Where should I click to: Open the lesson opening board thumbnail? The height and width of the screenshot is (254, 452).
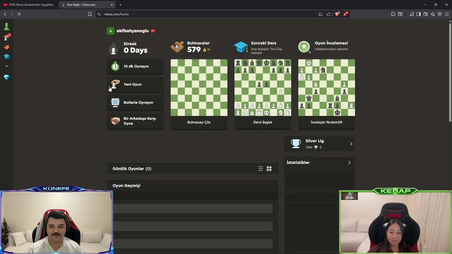[263, 87]
